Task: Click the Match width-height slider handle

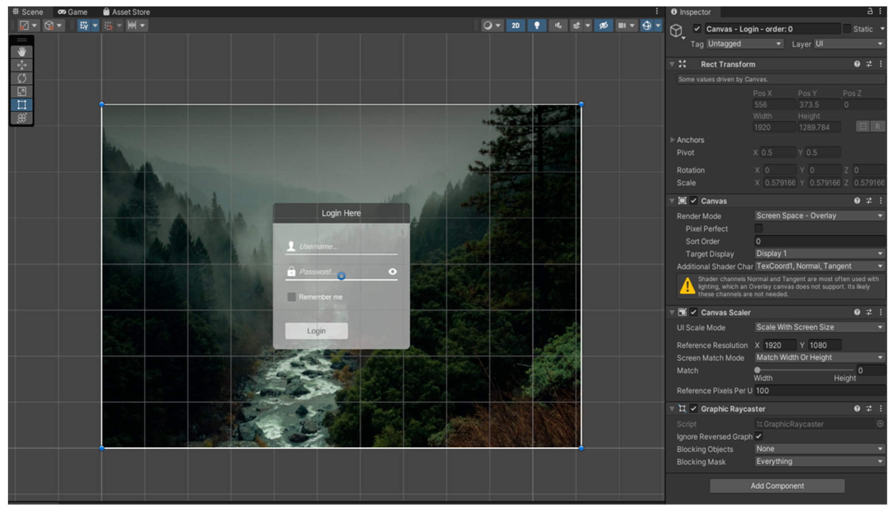Action: pos(757,370)
